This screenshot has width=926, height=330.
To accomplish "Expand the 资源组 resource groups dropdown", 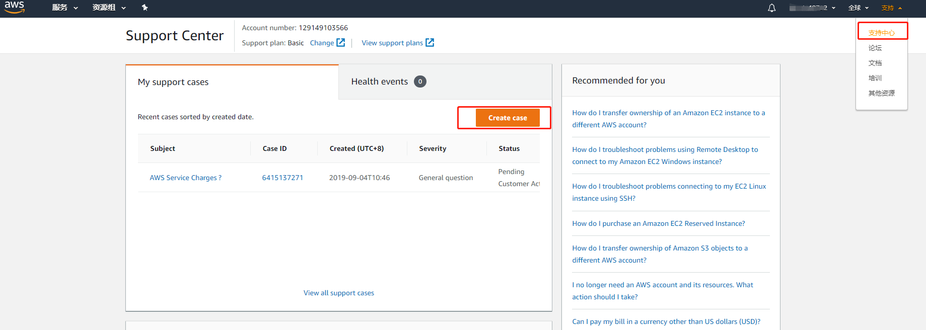I will pyautogui.click(x=109, y=8).
